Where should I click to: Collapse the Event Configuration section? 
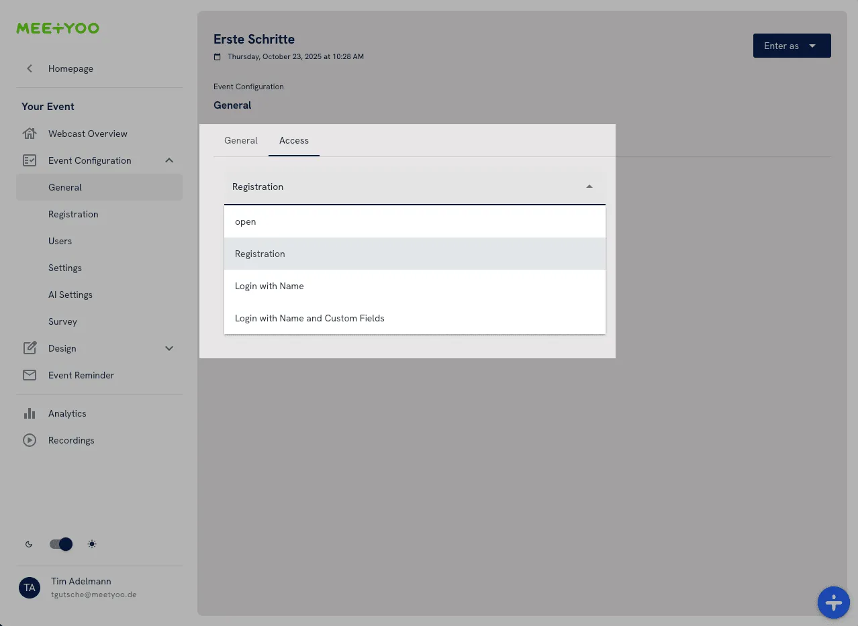pyautogui.click(x=169, y=160)
